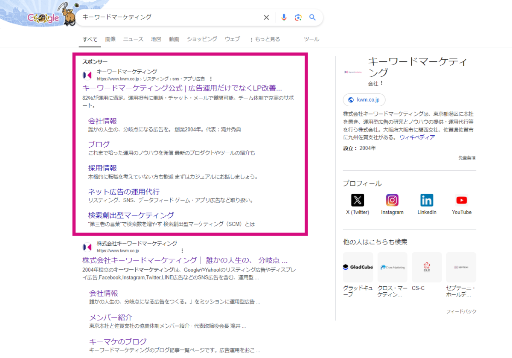Image resolution: width=512 pixels, height=358 pixels.
Task: Start voice search with the microphone icon
Action: click(x=284, y=17)
